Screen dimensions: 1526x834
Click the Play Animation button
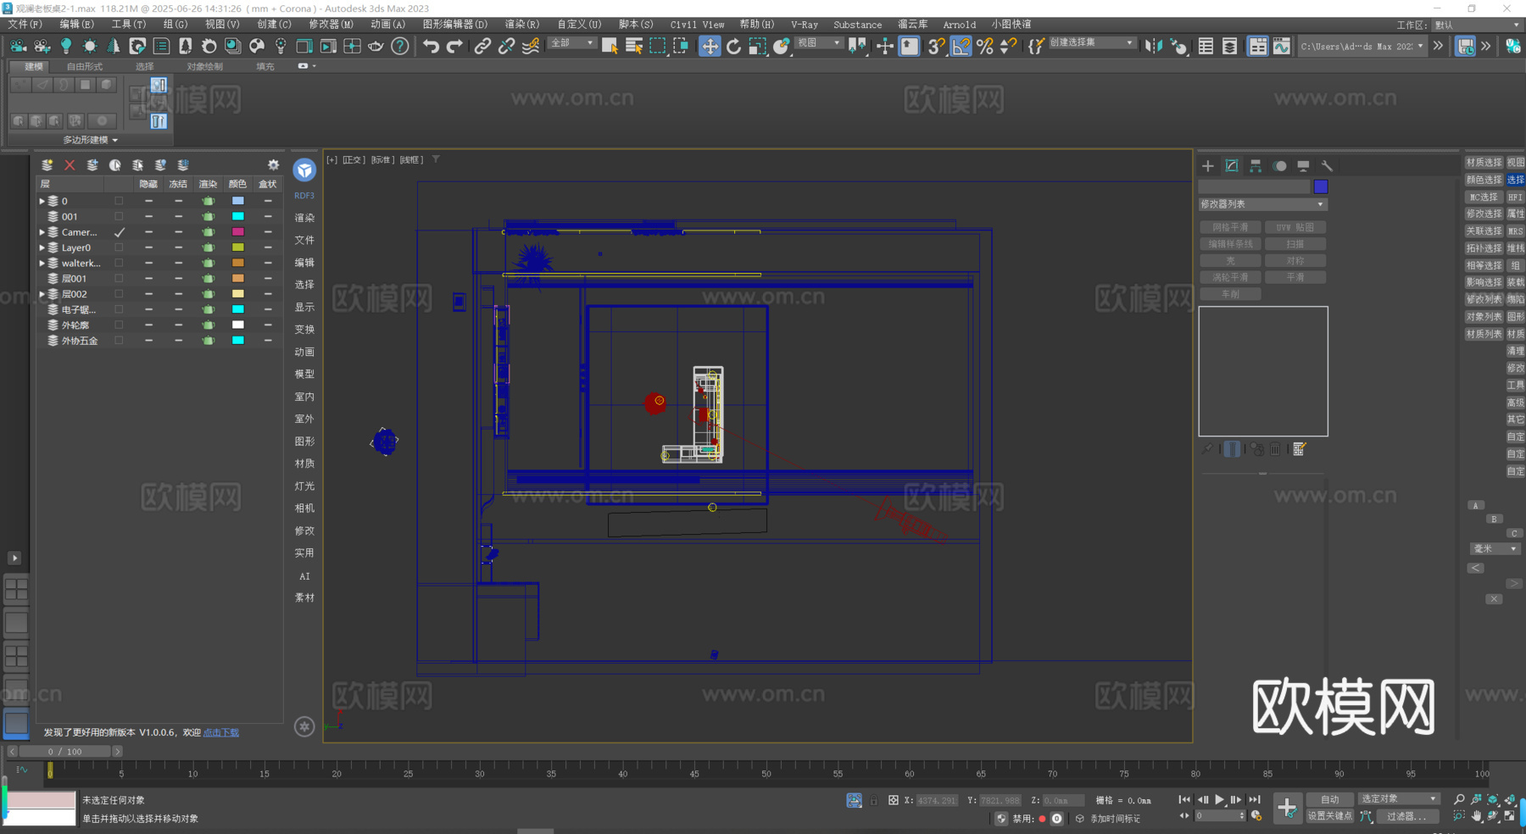pyautogui.click(x=1219, y=799)
